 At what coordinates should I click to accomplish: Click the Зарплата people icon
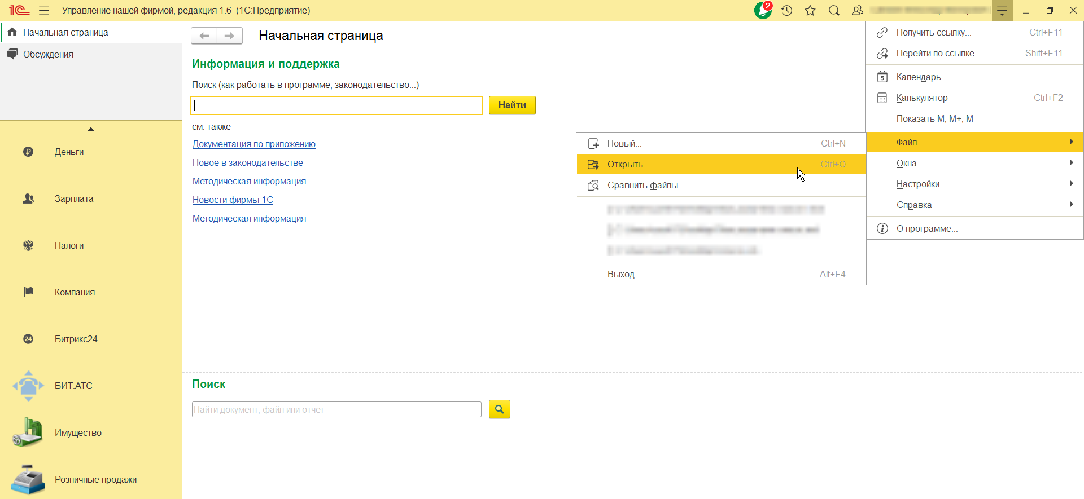point(28,198)
